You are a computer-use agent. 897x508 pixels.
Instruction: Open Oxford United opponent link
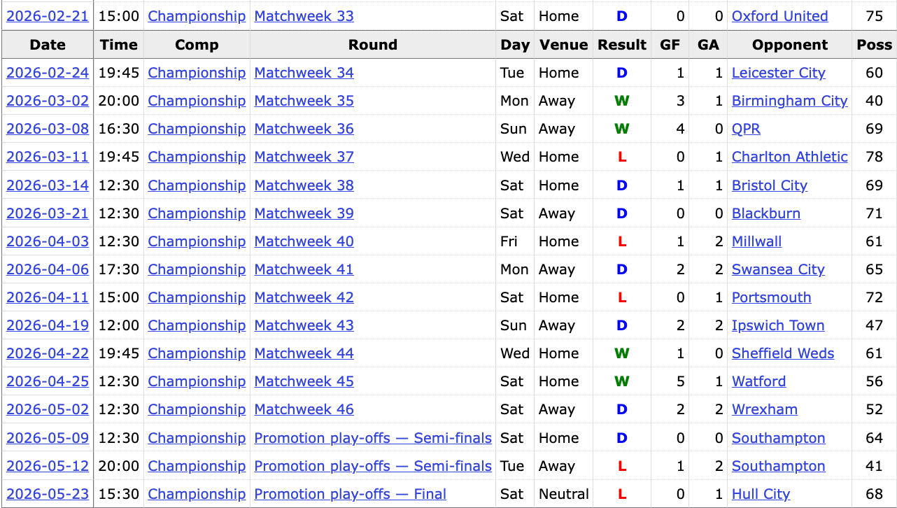point(779,16)
